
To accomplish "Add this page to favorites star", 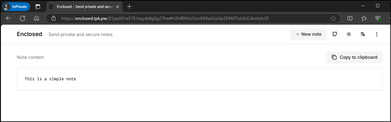I will tap(333, 18).
